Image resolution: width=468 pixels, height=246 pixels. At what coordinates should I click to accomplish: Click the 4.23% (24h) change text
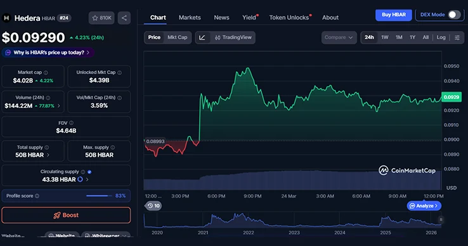[x=89, y=37]
